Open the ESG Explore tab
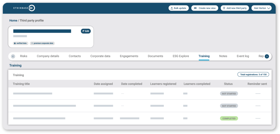The height and width of the screenshot is (134, 280). tap(181, 56)
